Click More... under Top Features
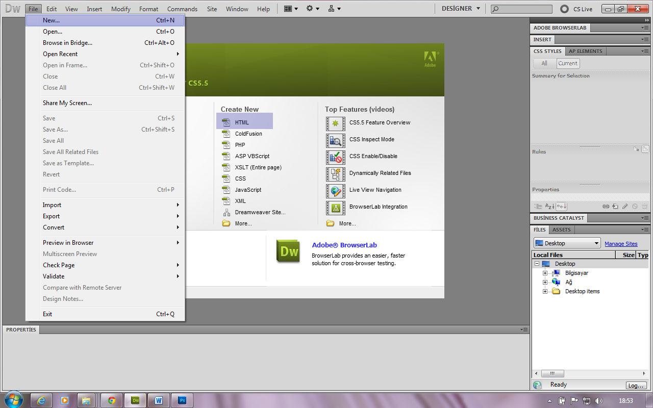Image resolution: width=653 pixels, height=408 pixels. tap(347, 223)
